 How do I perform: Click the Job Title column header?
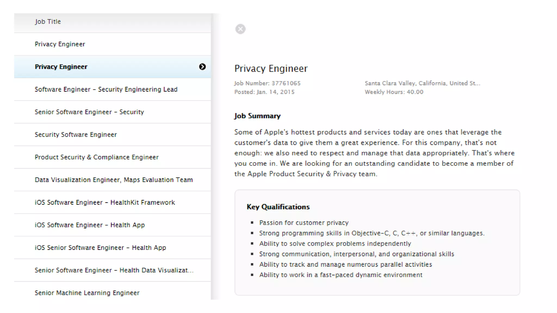48,22
